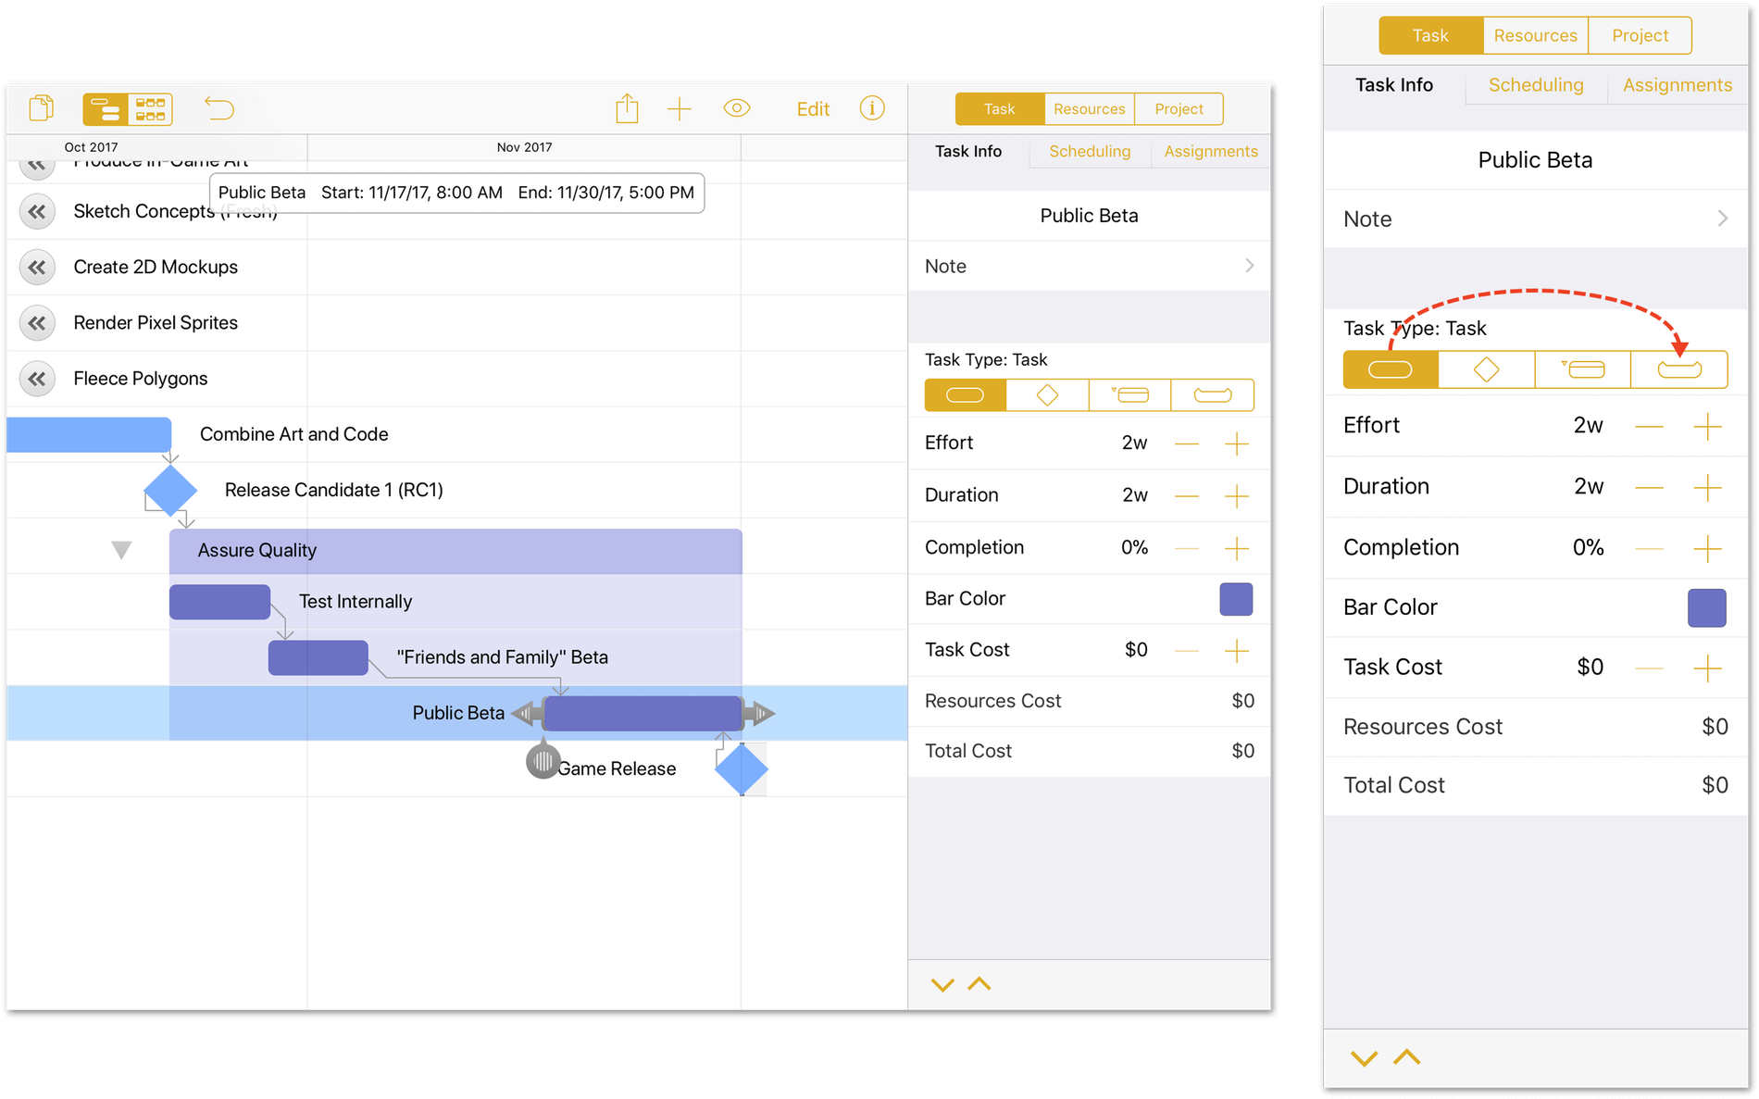
Task: Go to previous item up arrow, main inspector
Action: coord(979,984)
